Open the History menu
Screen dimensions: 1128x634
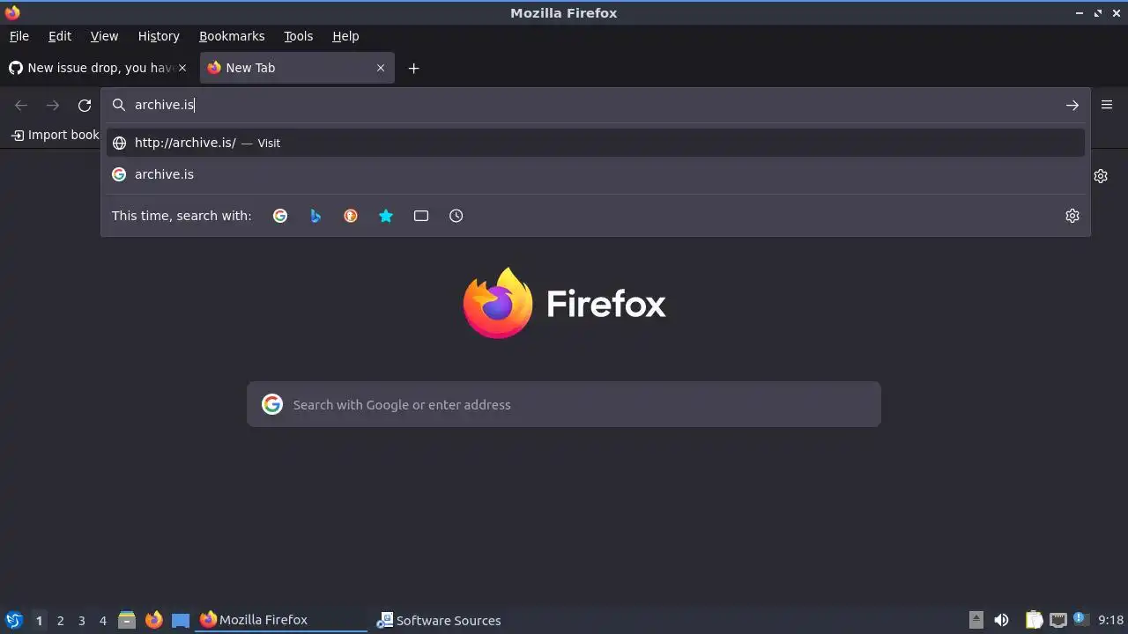pos(159,36)
